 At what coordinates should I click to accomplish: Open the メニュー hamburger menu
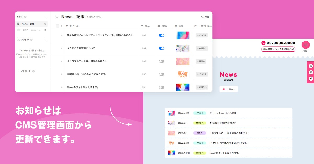click(x=306, y=45)
